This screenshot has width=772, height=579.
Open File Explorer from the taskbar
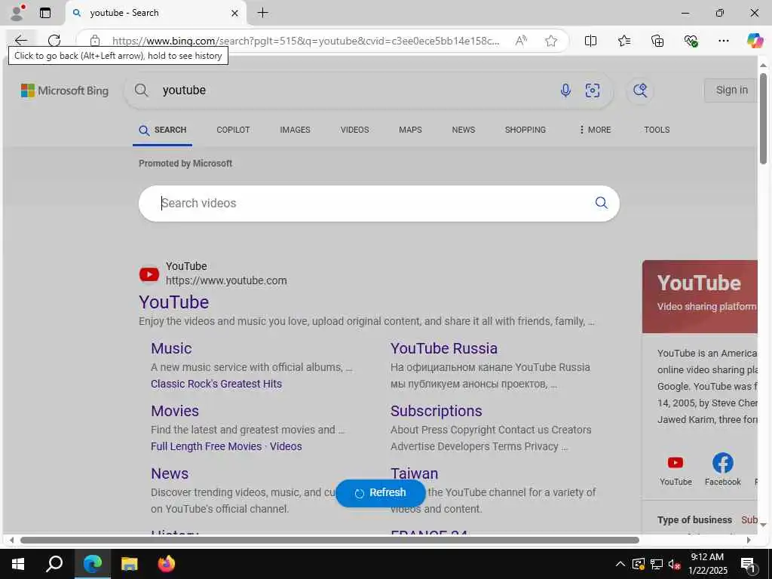point(129,564)
